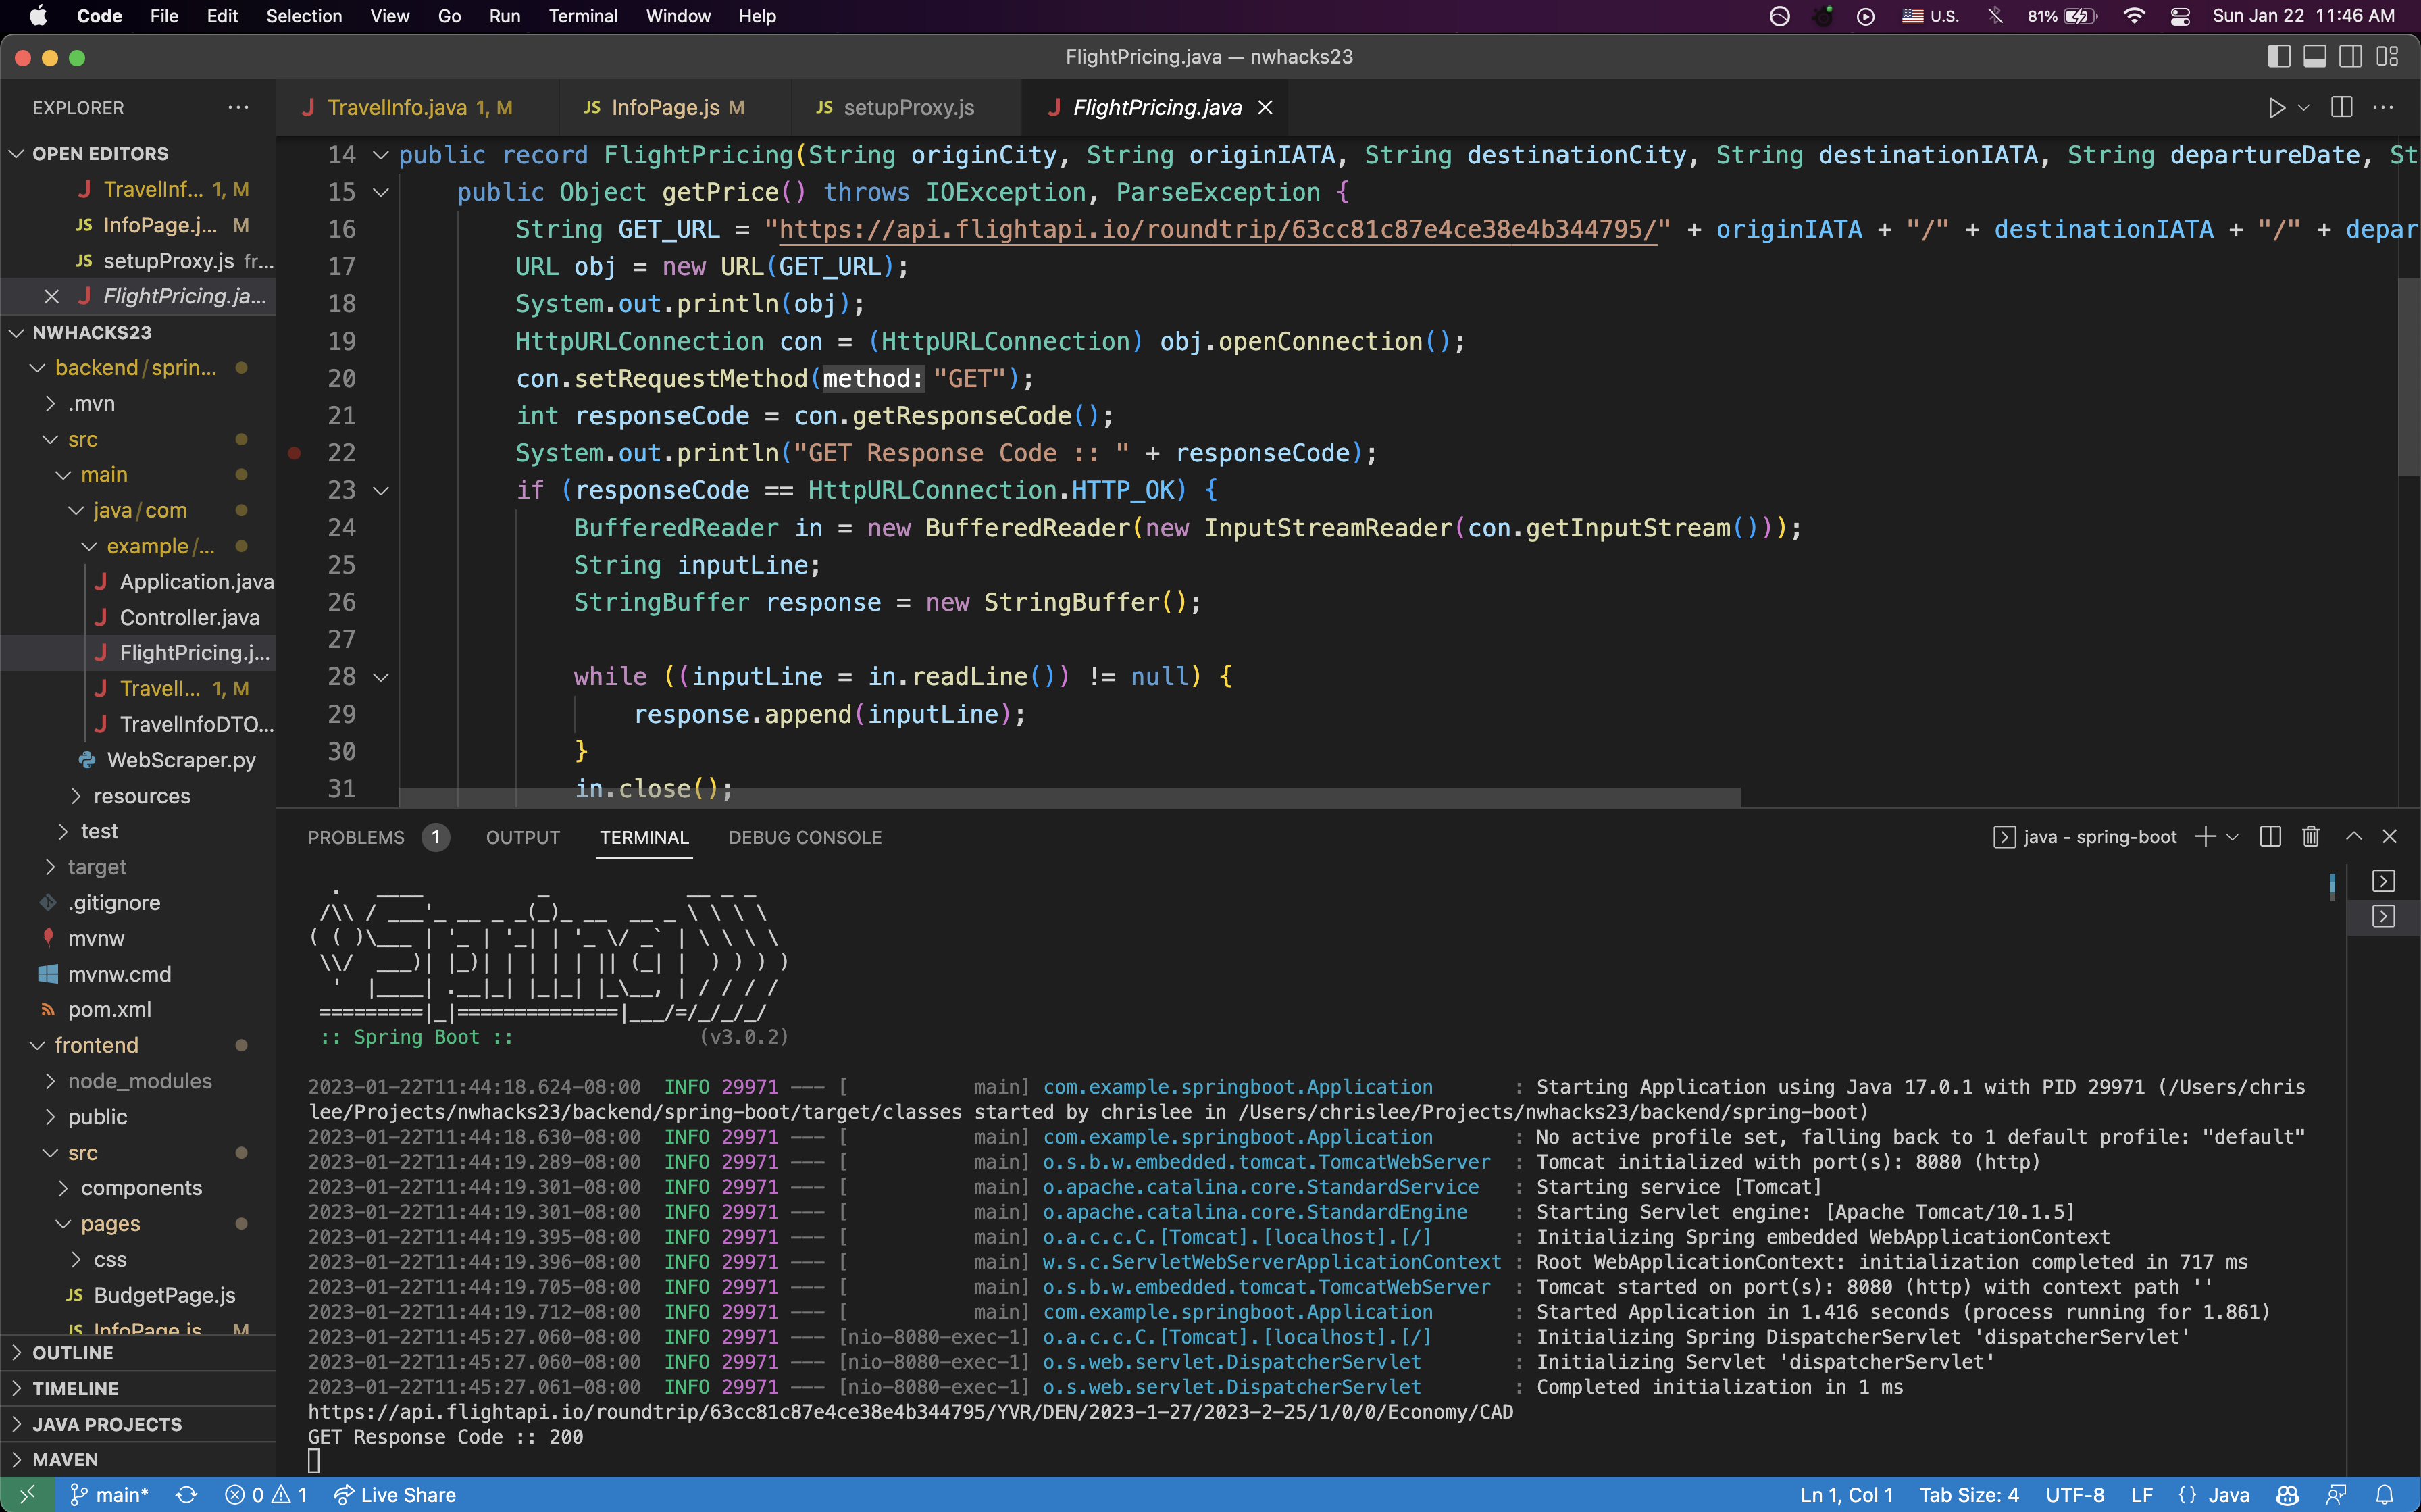The width and height of the screenshot is (2421, 1512).
Task: Open the notifications bell in status bar
Action: [x=2385, y=1495]
